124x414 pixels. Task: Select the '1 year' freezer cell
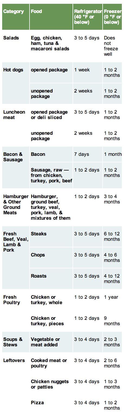pos(111,297)
